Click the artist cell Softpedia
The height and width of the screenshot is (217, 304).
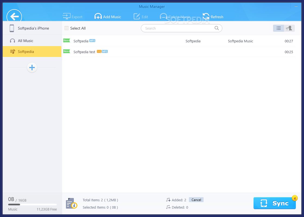tap(193, 41)
